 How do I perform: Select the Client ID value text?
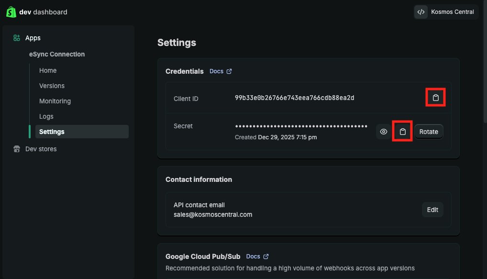pyautogui.click(x=294, y=98)
